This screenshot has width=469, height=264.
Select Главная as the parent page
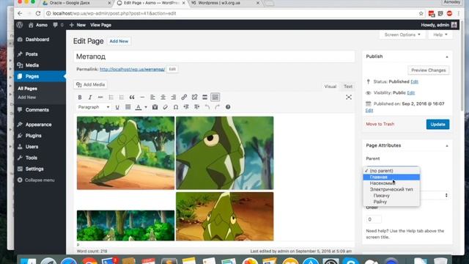(x=391, y=177)
